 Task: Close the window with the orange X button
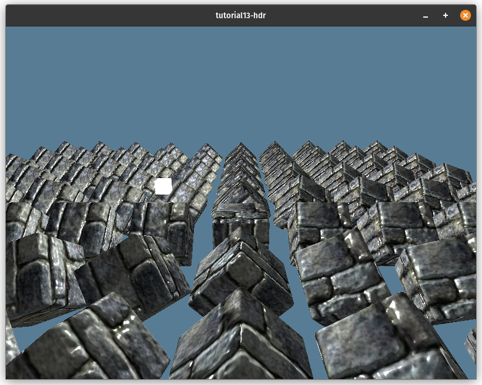(x=466, y=15)
